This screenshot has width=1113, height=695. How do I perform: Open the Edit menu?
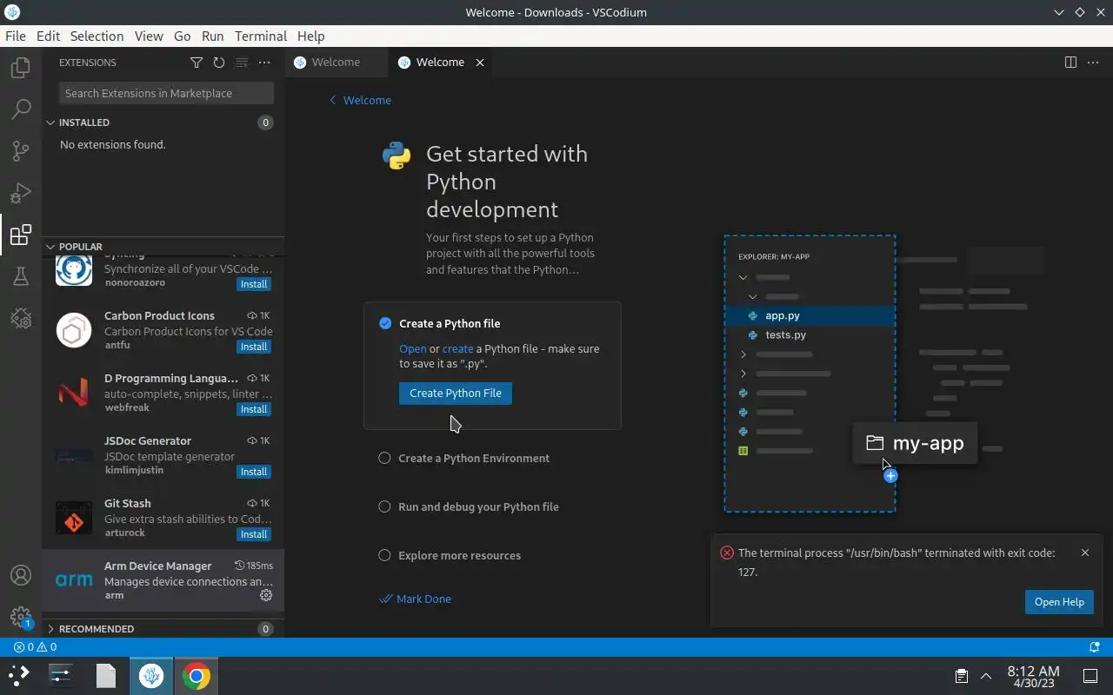tap(48, 36)
